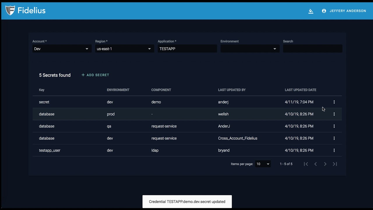Screen dimensions: 373x210
Task: Click the Application field containing TESTAPP
Action: click(x=187, y=49)
